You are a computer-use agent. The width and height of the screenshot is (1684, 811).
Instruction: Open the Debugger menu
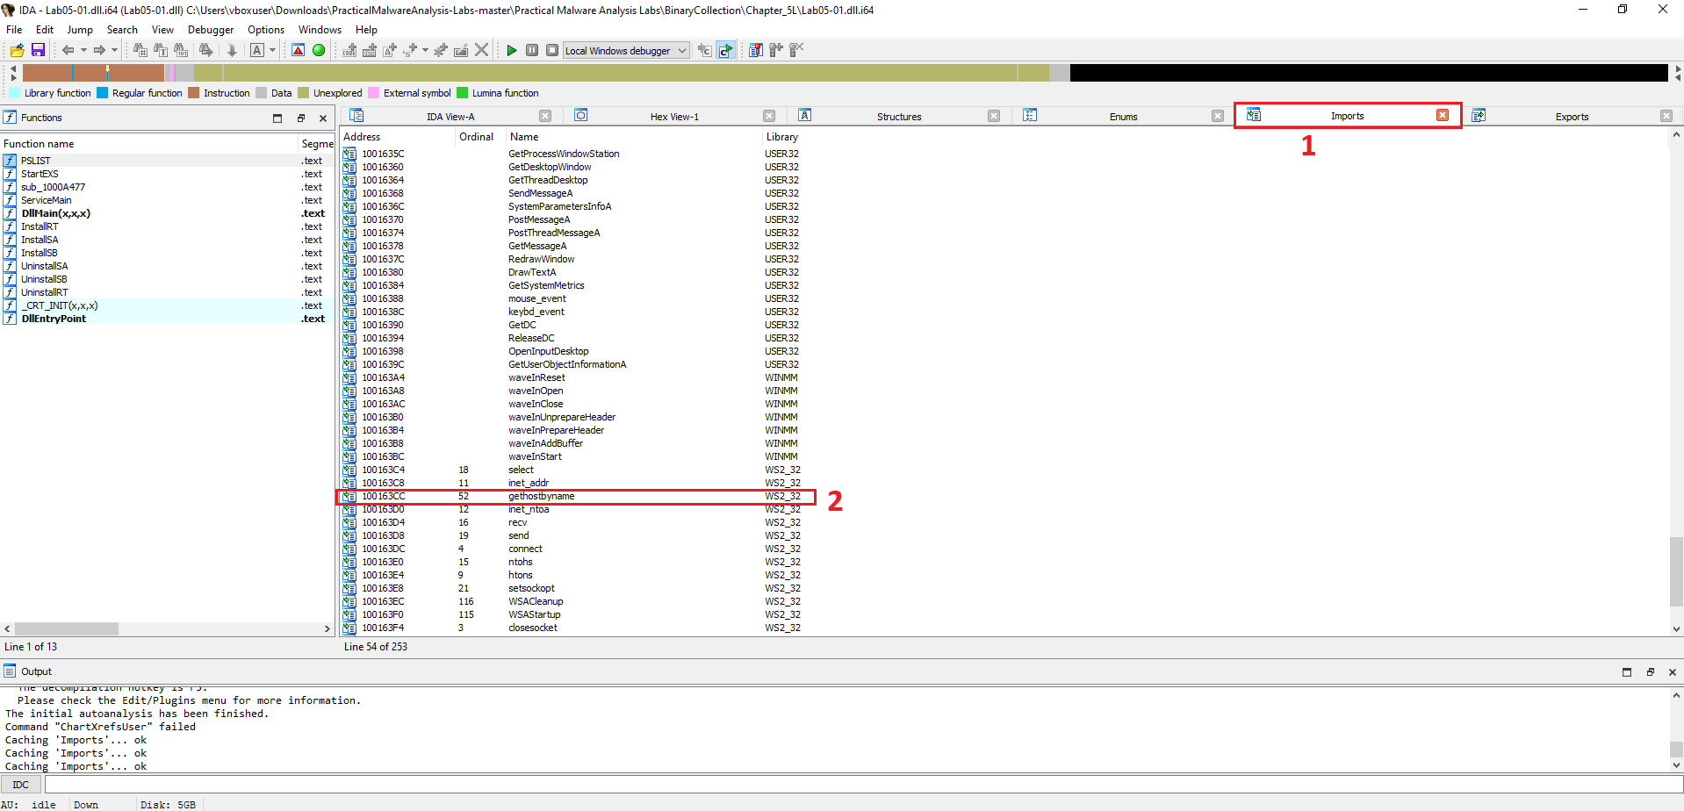[x=211, y=29]
